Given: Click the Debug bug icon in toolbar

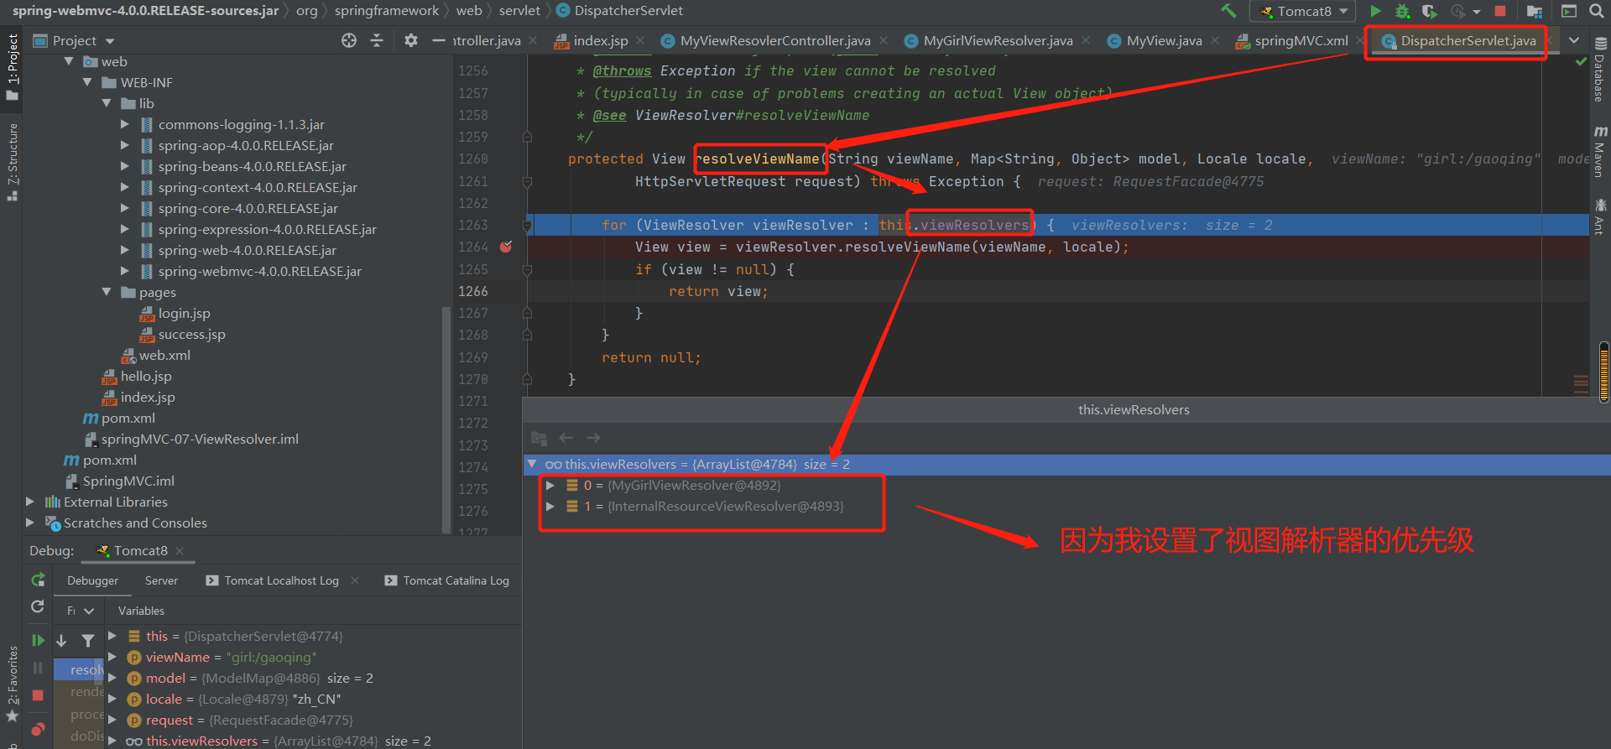Looking at the screenshot, I should tap(1402, 11).
